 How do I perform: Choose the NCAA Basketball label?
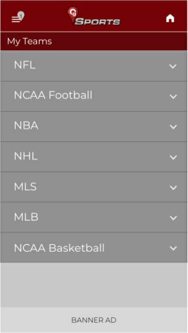click(59, 248)
